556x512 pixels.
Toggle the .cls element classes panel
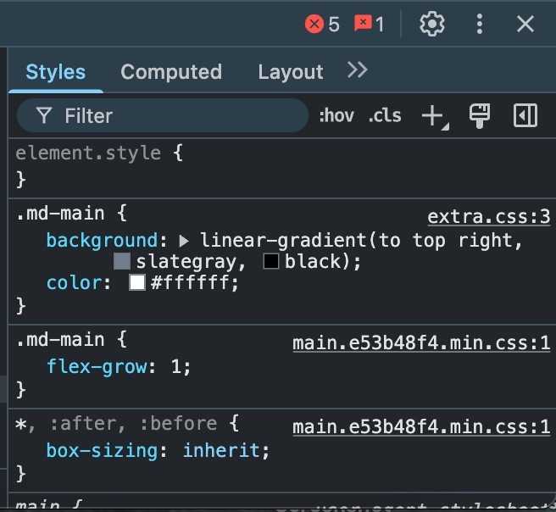[x=385, y=116]
